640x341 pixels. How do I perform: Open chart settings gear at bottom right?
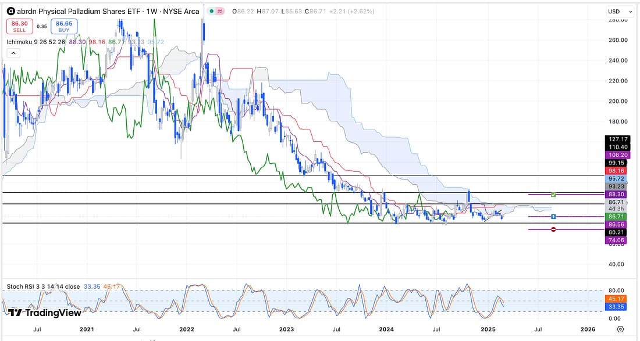(x=620, y=329)
